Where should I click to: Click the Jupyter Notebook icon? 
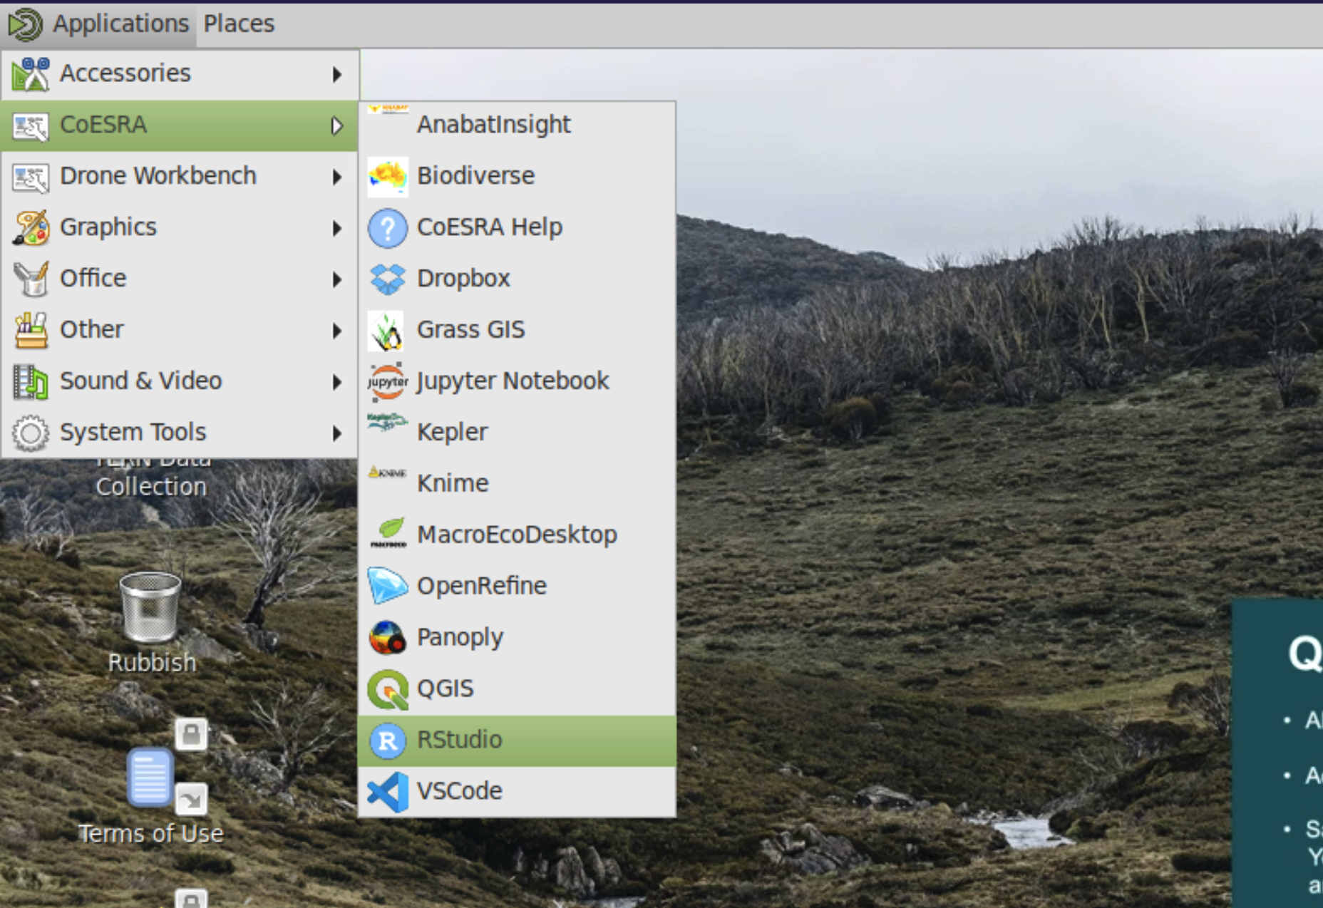tap(388, 382)
